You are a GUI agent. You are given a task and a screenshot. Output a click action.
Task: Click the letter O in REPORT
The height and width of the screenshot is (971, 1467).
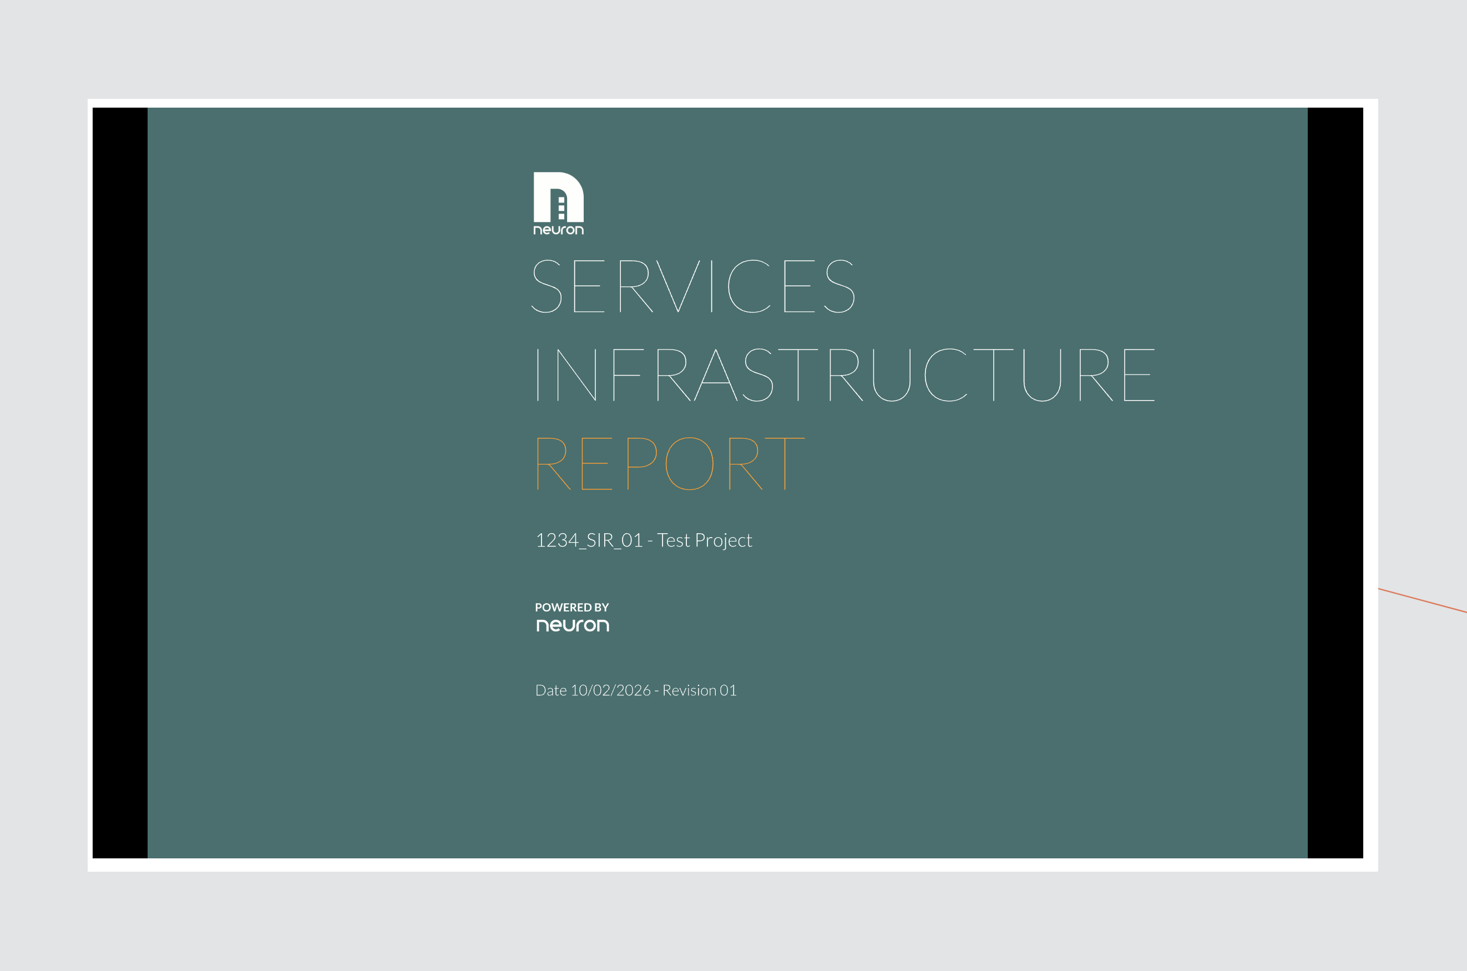[689, 464]
